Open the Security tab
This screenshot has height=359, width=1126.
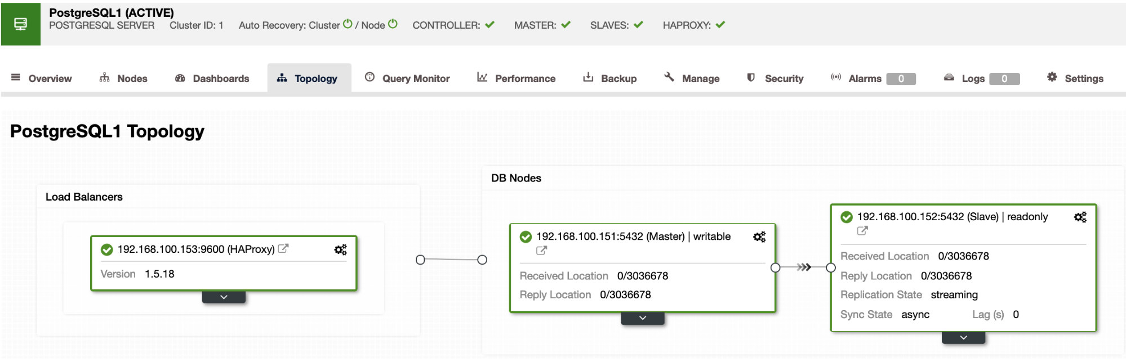pos(775,78)
